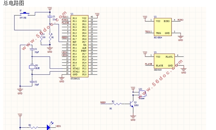The height and width of the screenshot is (130, 216).
Task: Select the RST pin on U1
Action: [75, 42]
